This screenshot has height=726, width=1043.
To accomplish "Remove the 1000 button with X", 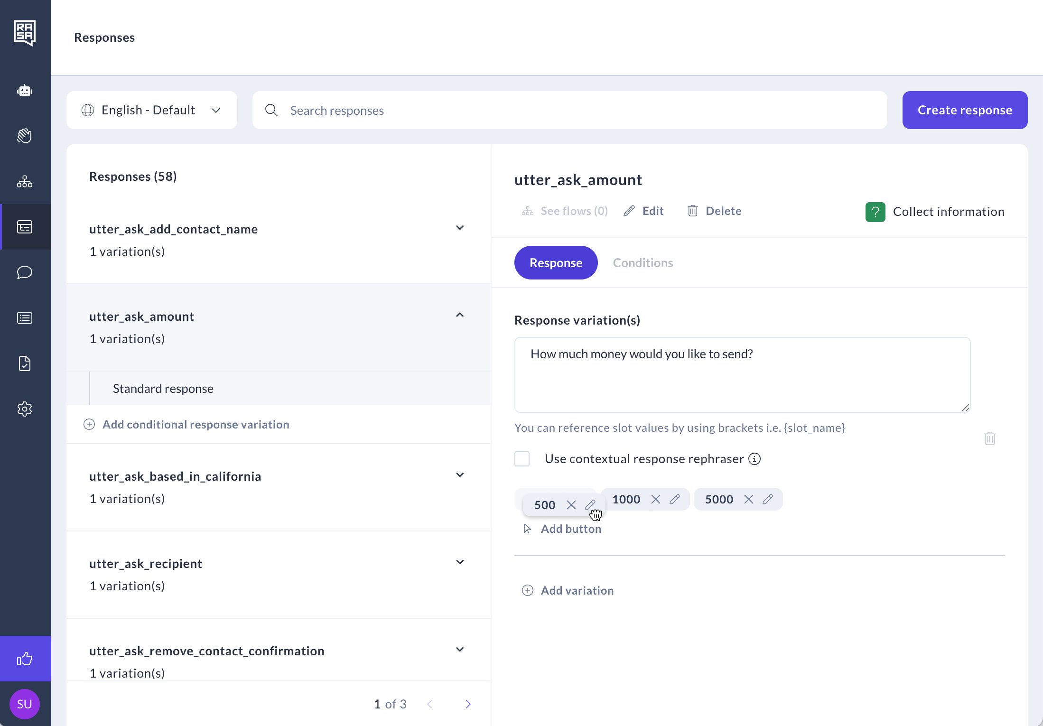I will coord(656,499).
